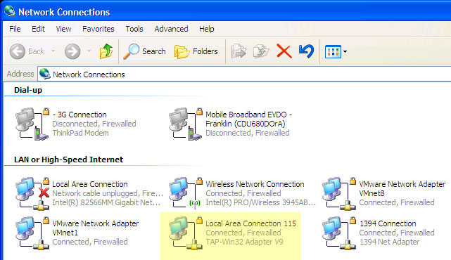Click the '- 3G Connection' name text
Screen dimensions: 451x260
[80, 115]
